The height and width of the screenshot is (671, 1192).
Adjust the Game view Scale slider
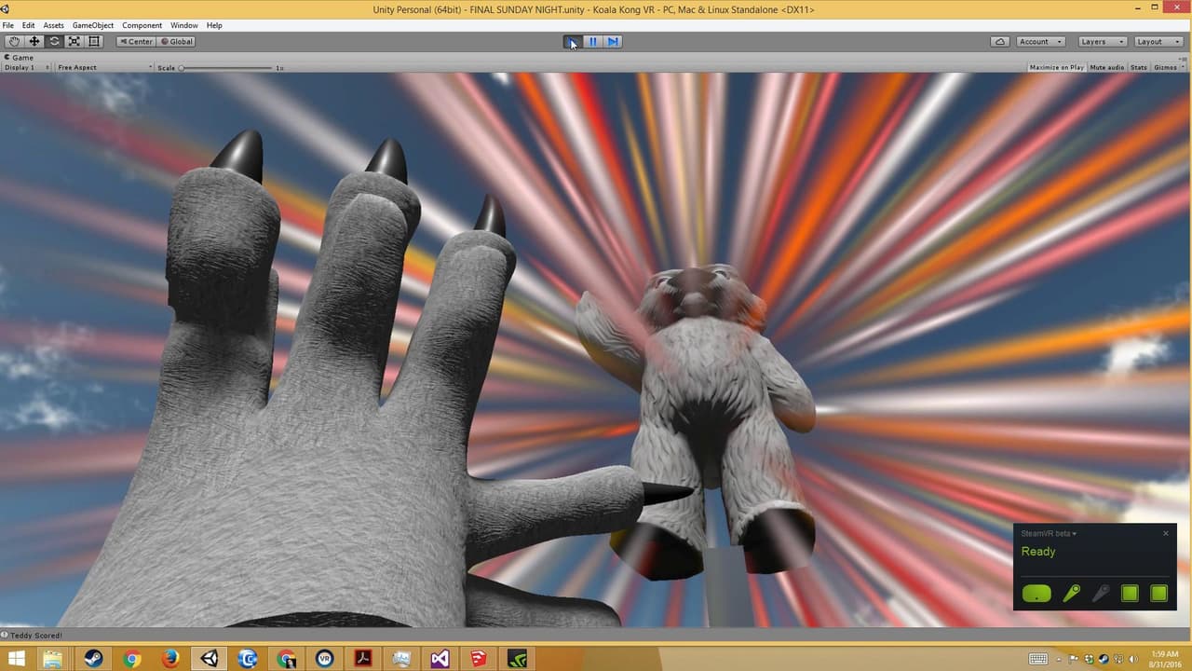tap(226, 68)
